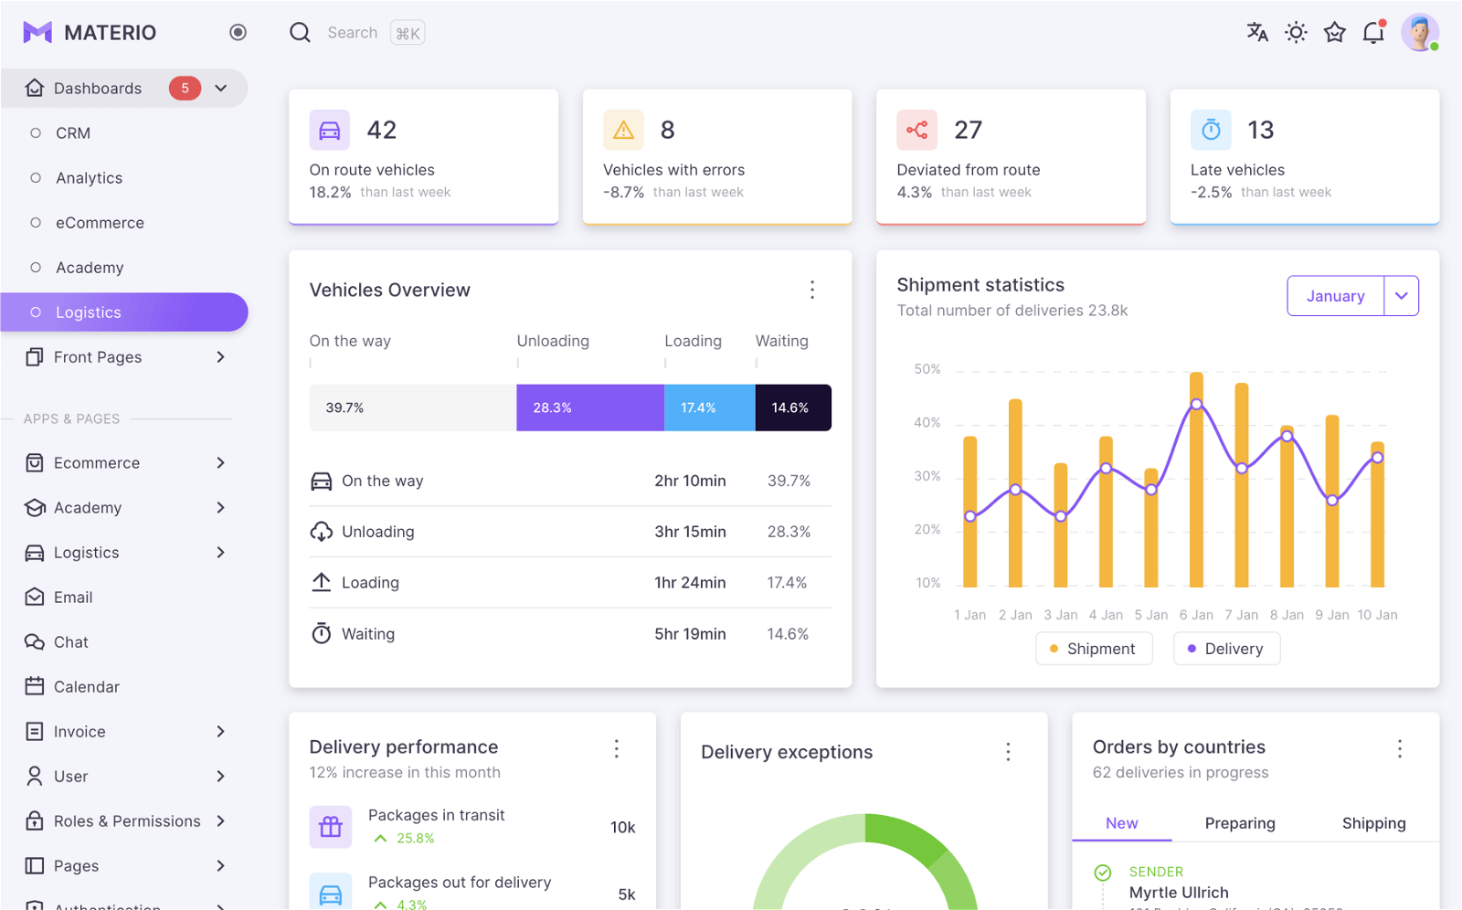Open shortcuts with the star icon
Screen dimensions: 1462x910
[1335, 33]
